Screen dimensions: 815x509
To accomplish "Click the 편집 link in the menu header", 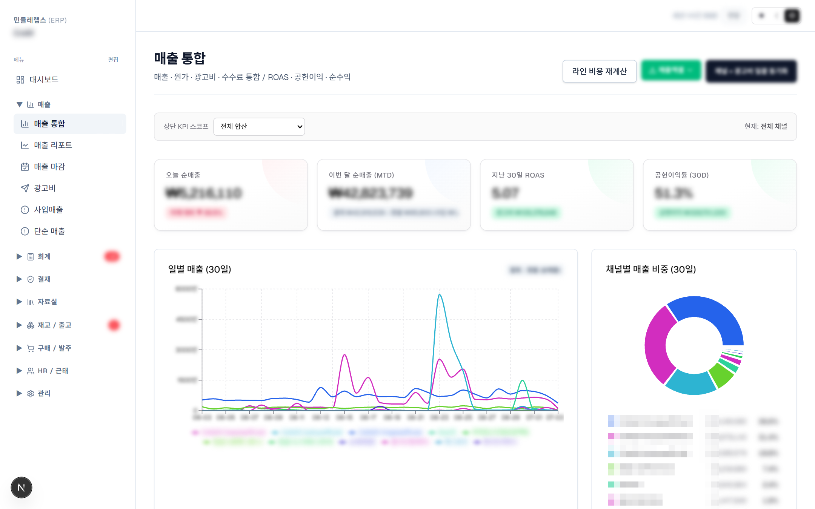I will pyautogui.click(x=113, y=60).
